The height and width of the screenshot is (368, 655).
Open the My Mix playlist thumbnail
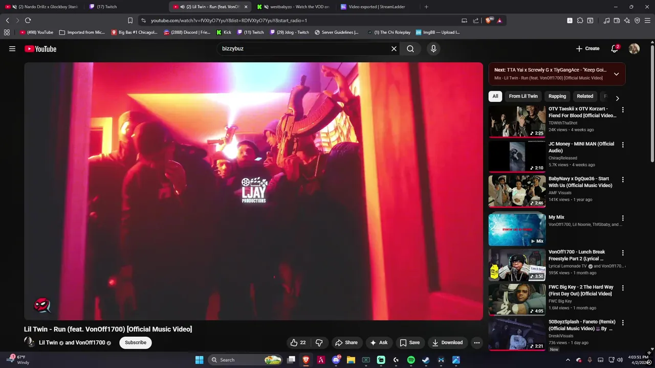click(x=517, y=229)
